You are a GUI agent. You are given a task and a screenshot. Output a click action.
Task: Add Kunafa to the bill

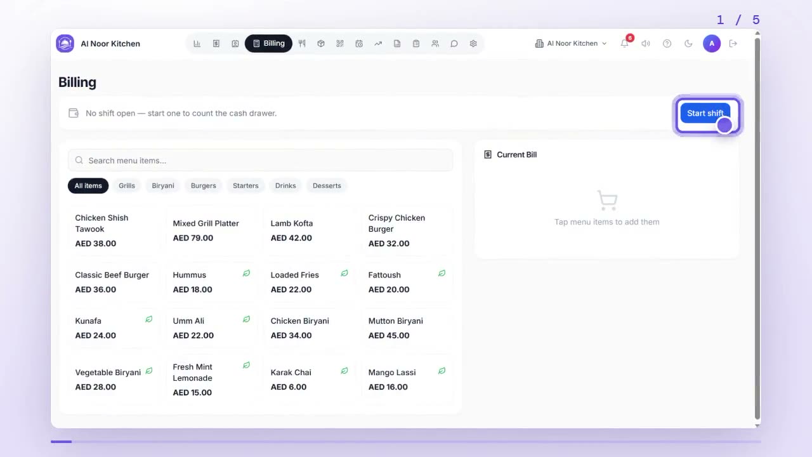pyautogui.click(x=114, y=328)
